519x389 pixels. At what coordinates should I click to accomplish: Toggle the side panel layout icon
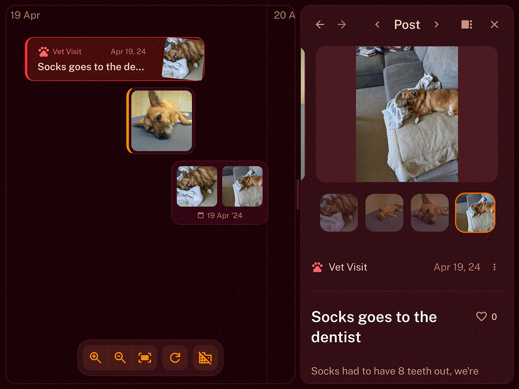click(x=467, y=24)
